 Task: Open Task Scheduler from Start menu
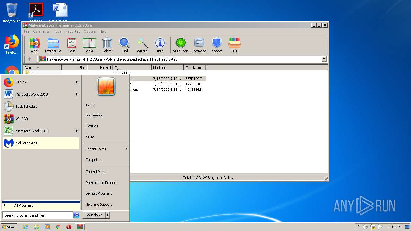pos(41,107)
